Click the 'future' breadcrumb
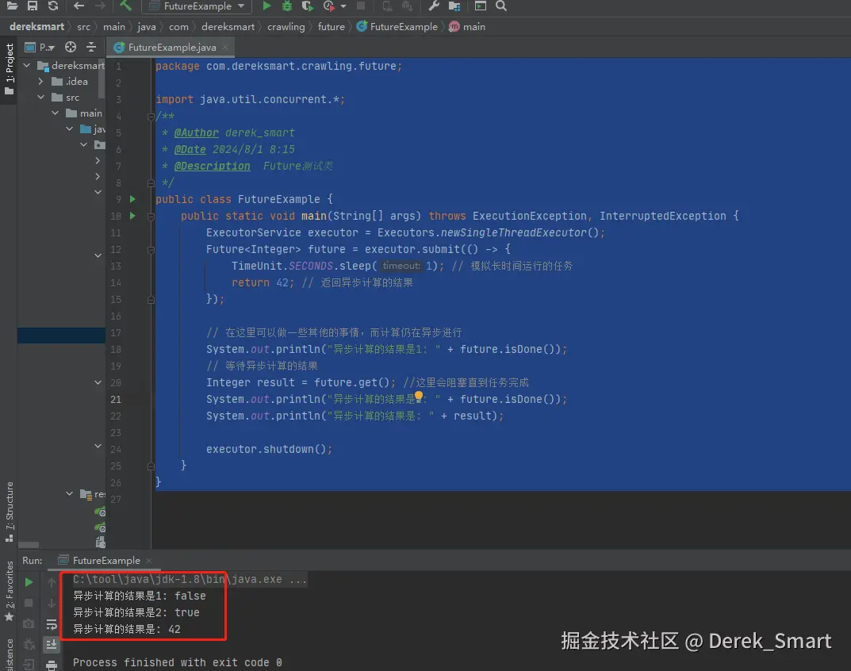851x671 pixels. pyautogui.click(x=331, y=27)
